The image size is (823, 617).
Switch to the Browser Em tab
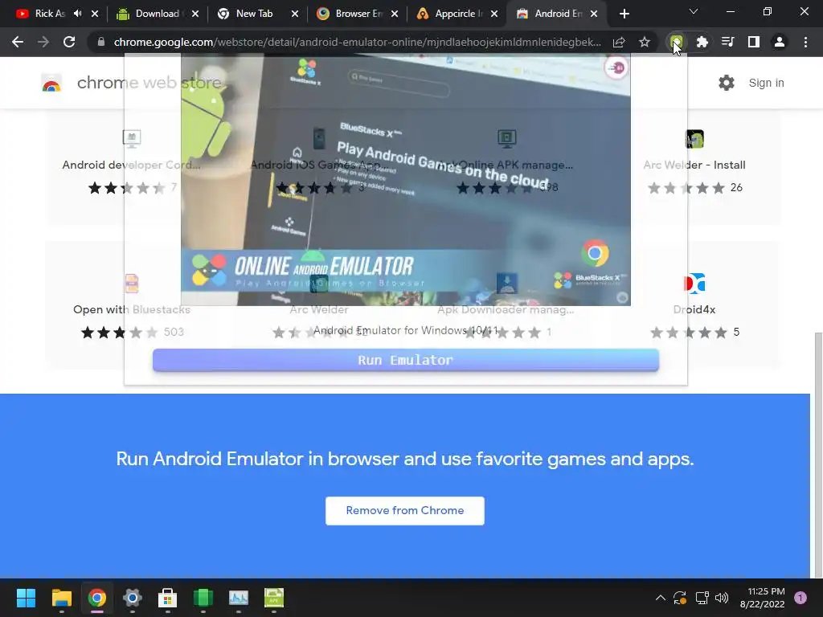point(359,14)
